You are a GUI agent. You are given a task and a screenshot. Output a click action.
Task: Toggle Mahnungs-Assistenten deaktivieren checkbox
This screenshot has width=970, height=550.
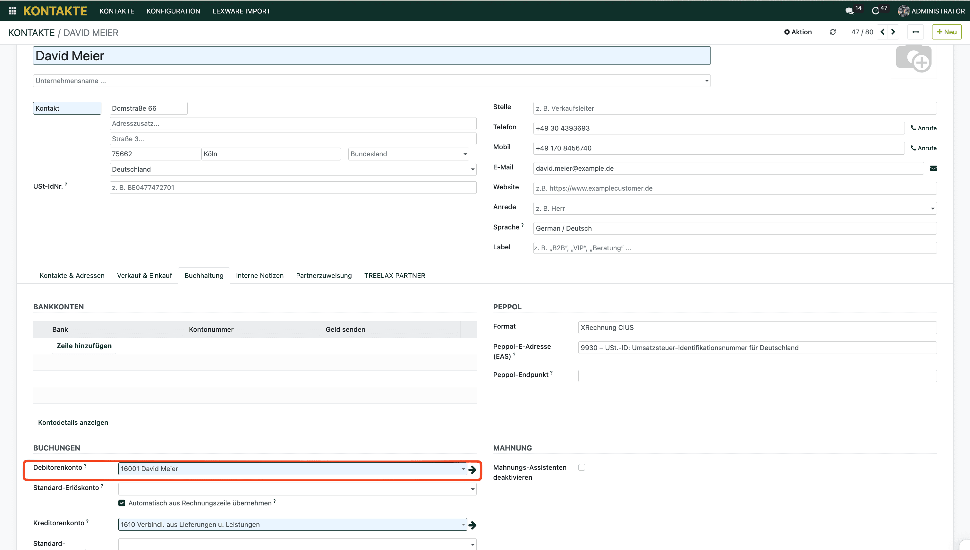582,468
